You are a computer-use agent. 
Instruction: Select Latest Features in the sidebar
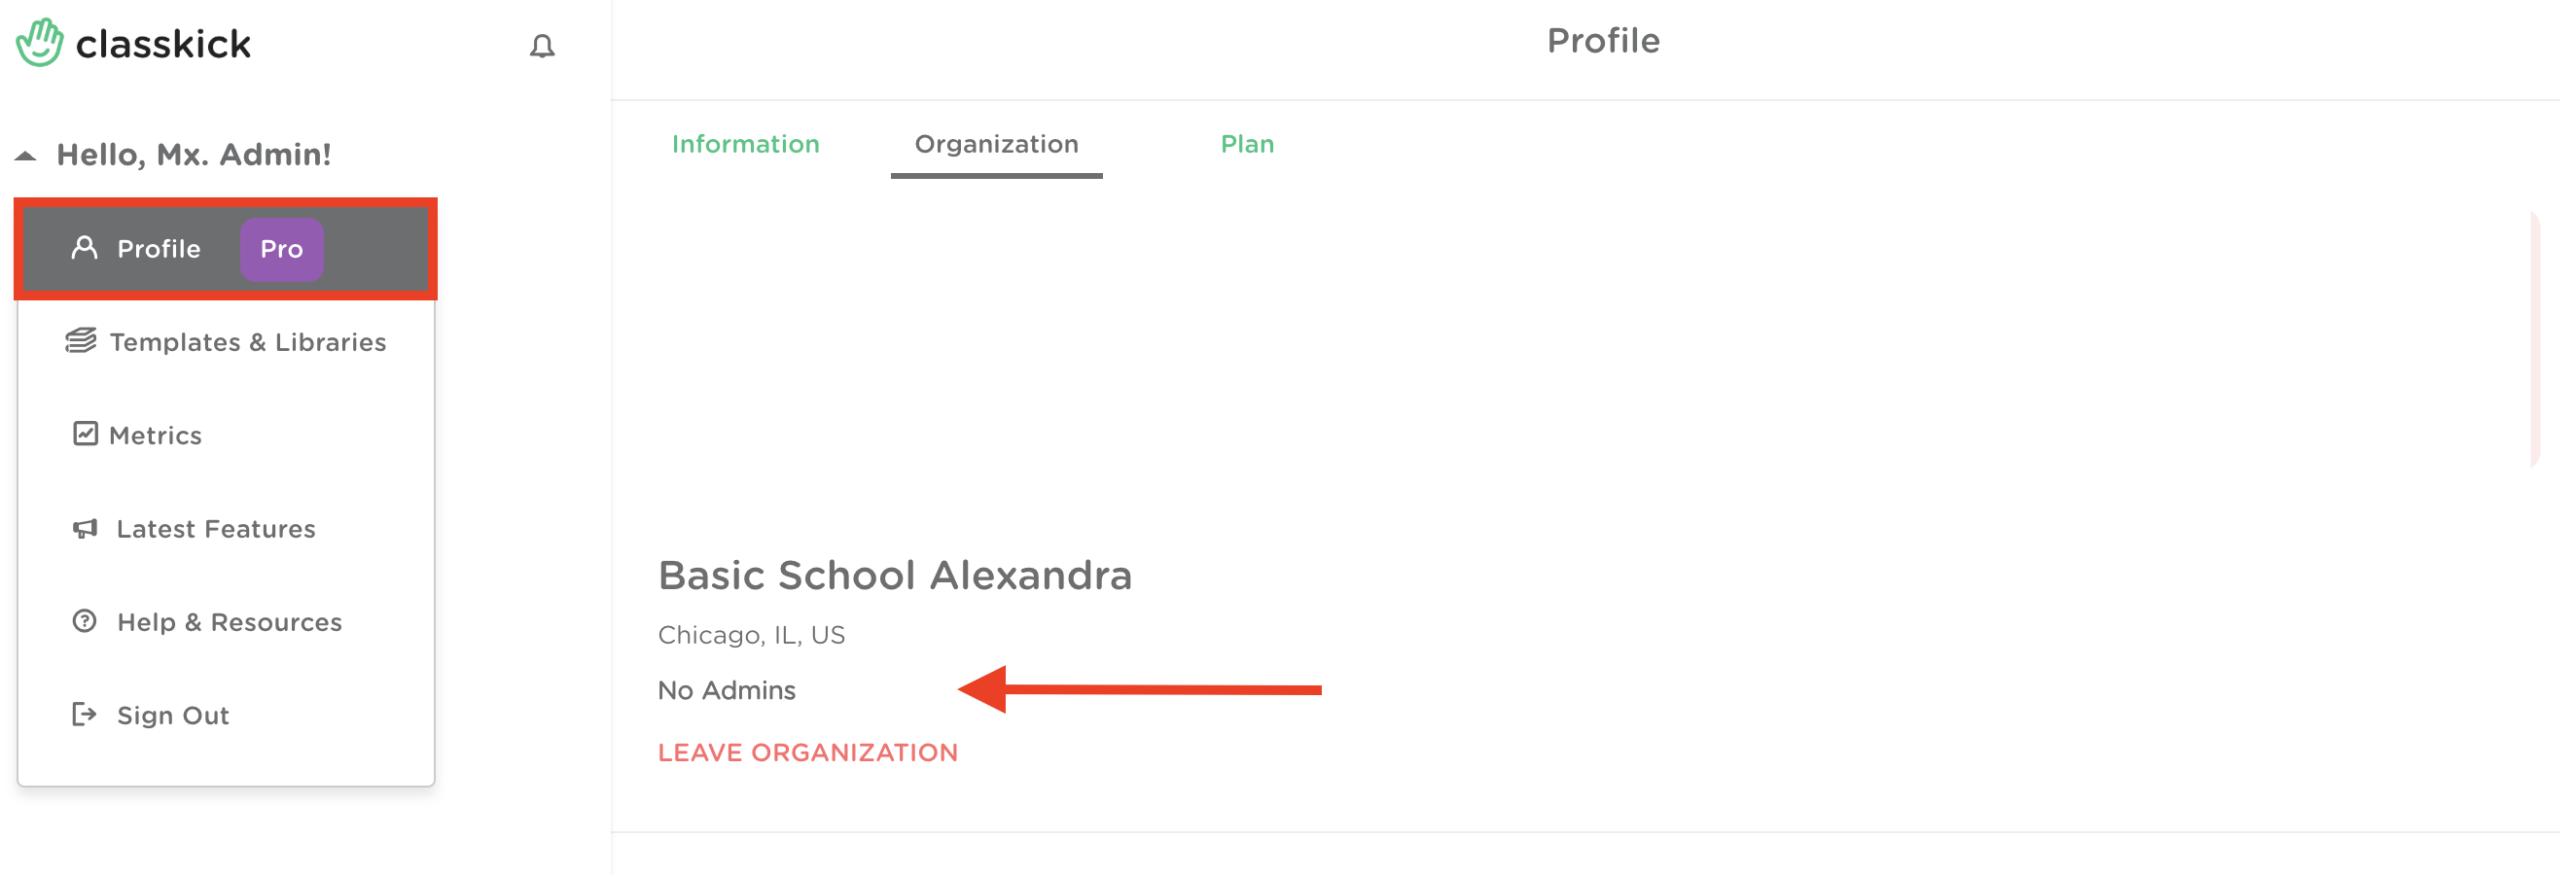pos(216,528)
